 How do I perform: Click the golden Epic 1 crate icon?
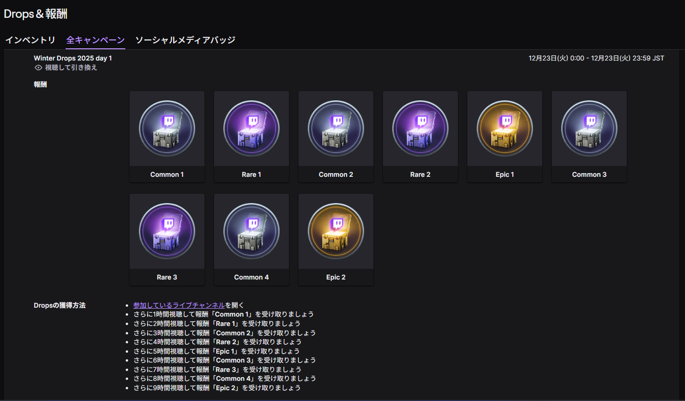point(505,129)
